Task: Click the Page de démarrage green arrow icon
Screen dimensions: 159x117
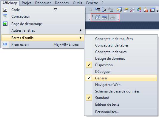Action: pos(5,24)
